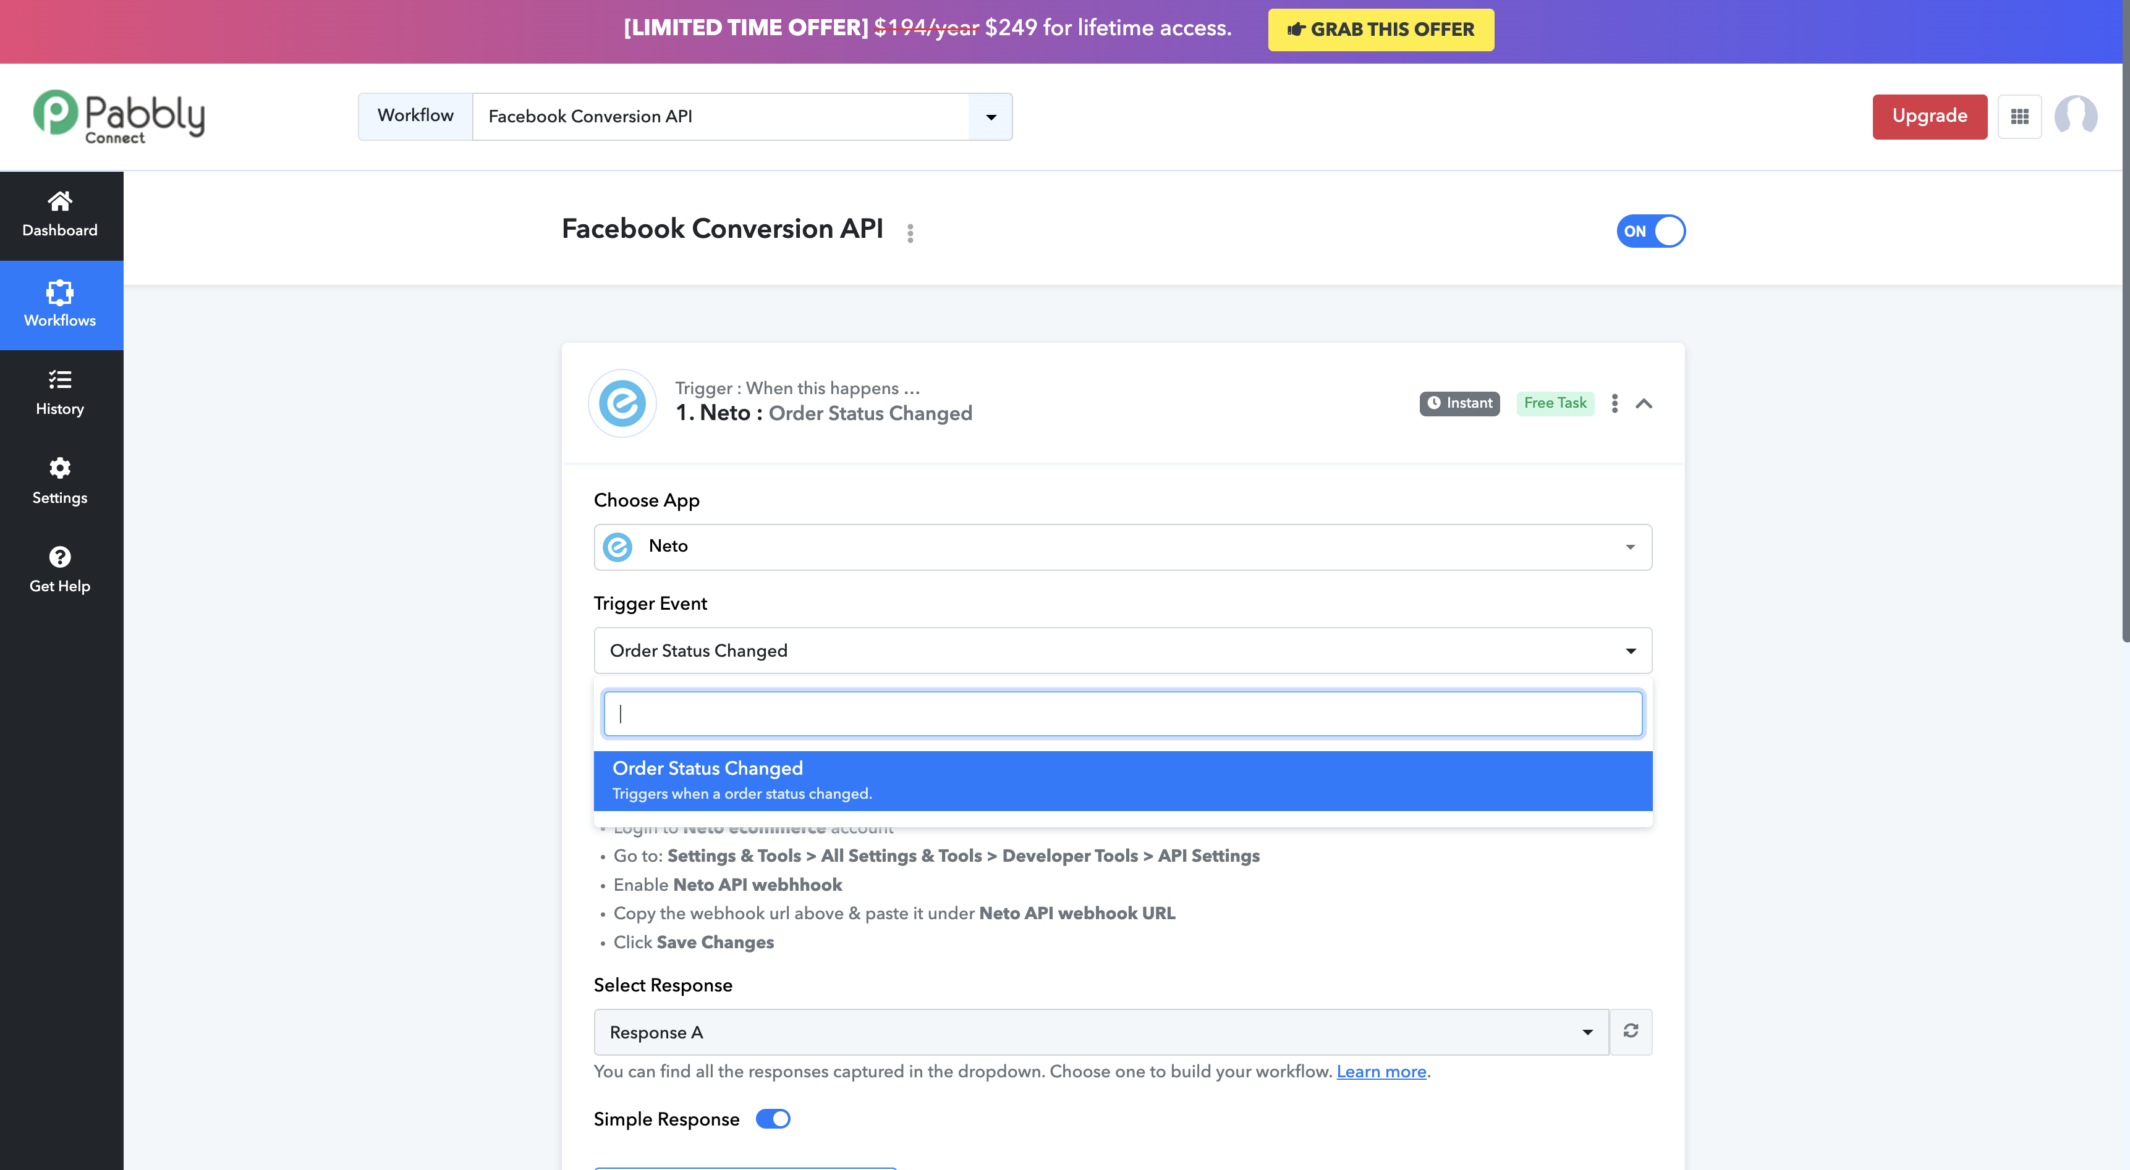Open the Settings gear in sidebar
Image resolution: width=2130 pixels, height=1170 pixels.
[x=59, y=468]
